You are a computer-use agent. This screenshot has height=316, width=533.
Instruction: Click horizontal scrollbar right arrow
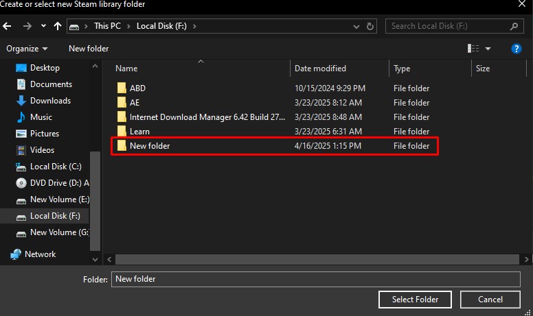click(x=526, y=259)
